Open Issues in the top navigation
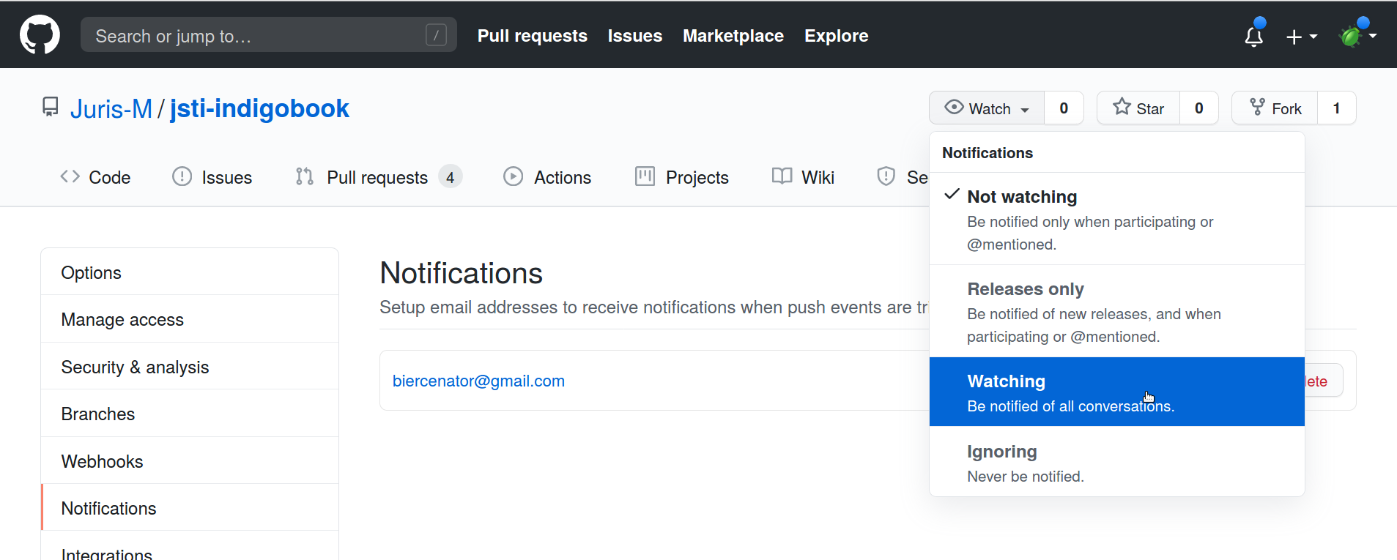The height and width of the screenshot is (560, 1397). pyautogui.click(x=635, y=36)
